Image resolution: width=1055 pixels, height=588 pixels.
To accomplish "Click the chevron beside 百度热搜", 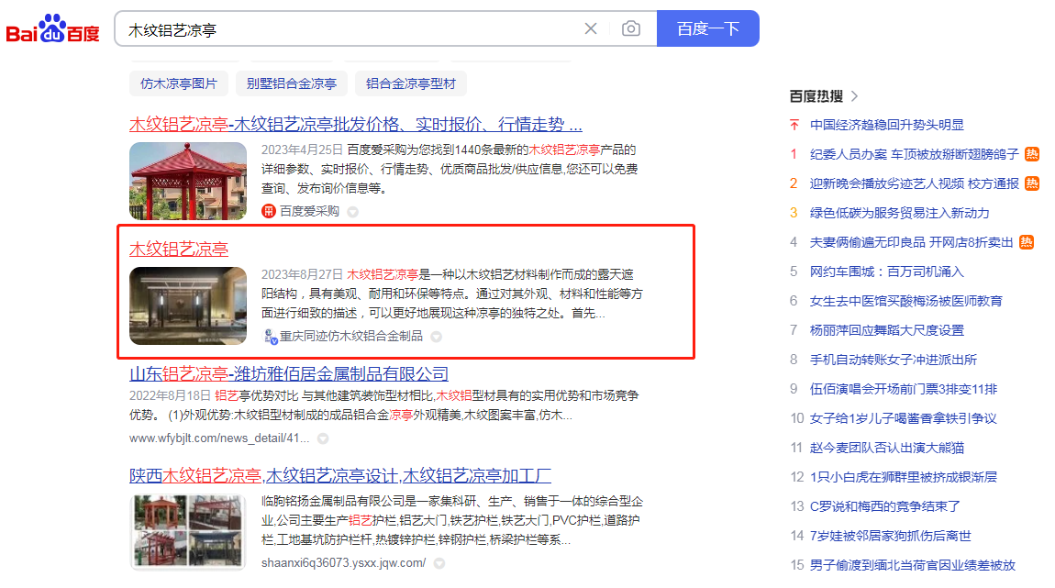I will click(854, 96).
